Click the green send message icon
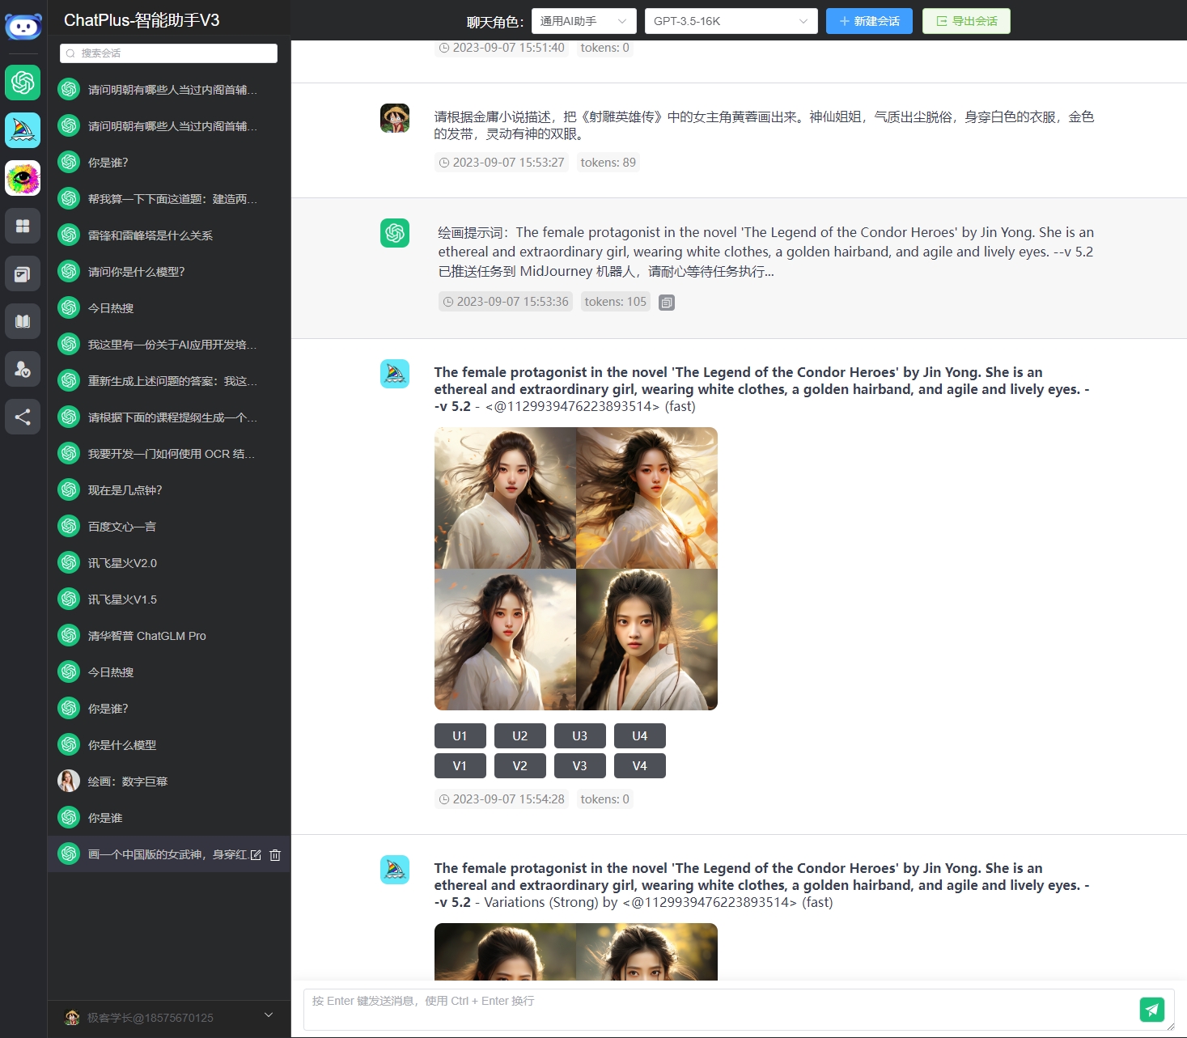Image resolution: width=1187 pixels, height=1038 pixels. pyautogui.click(x=1152, y=1009)
